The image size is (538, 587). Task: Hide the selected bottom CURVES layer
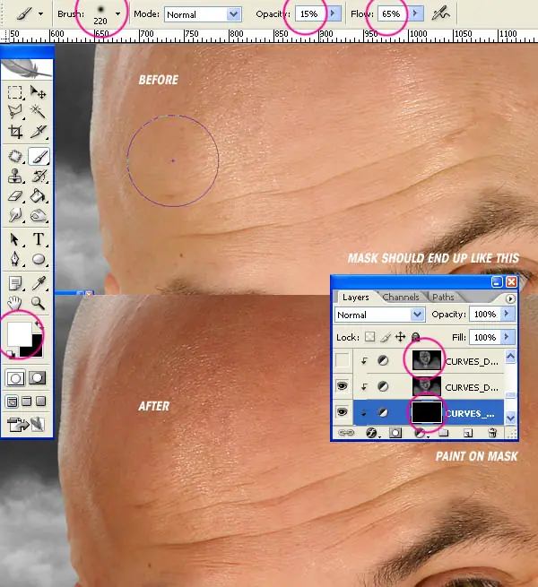(x=342, y=412)
